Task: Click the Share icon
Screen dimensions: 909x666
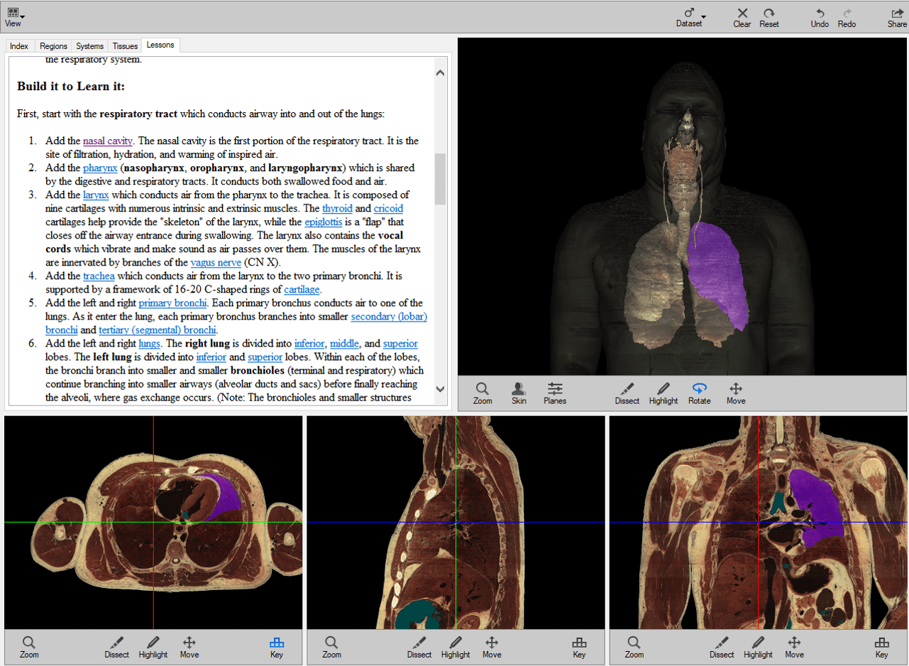Action: click(896, 17)
